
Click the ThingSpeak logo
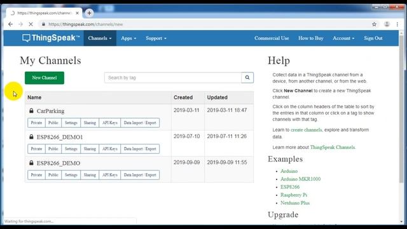(x=51, y=38)
